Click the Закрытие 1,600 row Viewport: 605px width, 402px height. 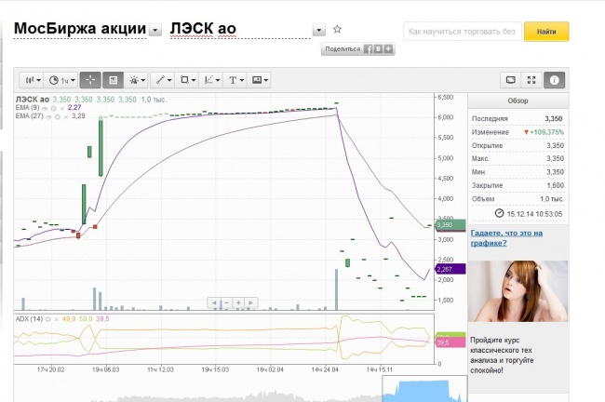click(x=518, y=185)
